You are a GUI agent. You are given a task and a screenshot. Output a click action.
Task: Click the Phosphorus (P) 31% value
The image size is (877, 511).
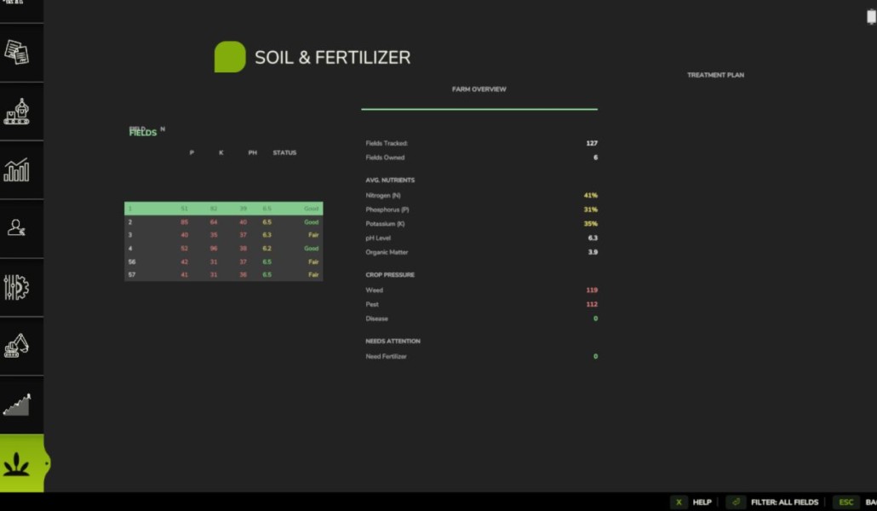click(591, 210)
